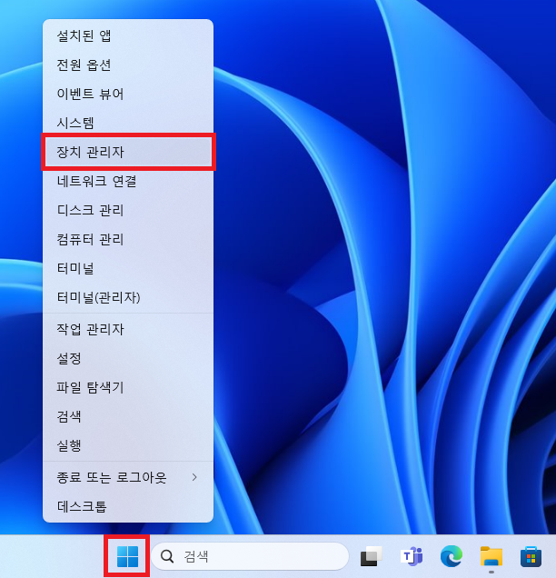
Task: Open 이벤트 뷰어
Action: [x=128, y=94]
